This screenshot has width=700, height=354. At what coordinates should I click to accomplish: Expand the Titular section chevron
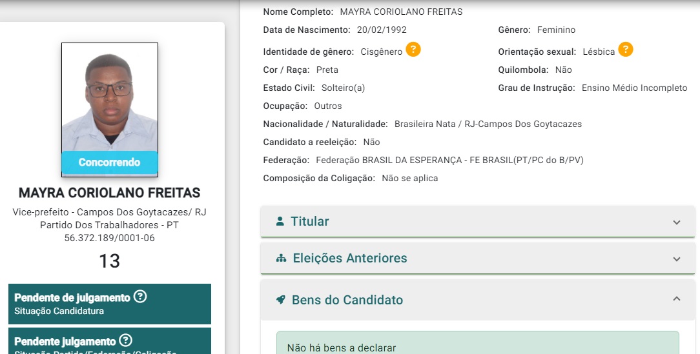(676, 222)
